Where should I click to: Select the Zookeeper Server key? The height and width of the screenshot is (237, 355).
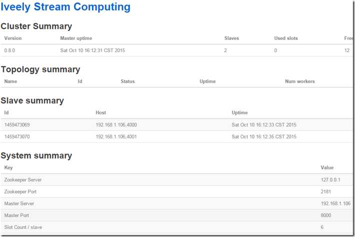click(23, 180)
